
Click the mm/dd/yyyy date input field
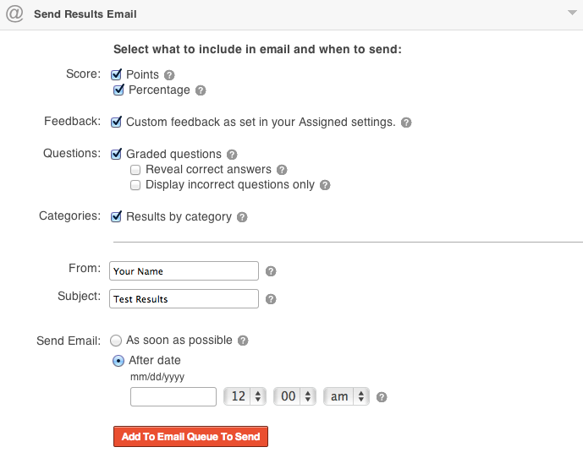173,396
